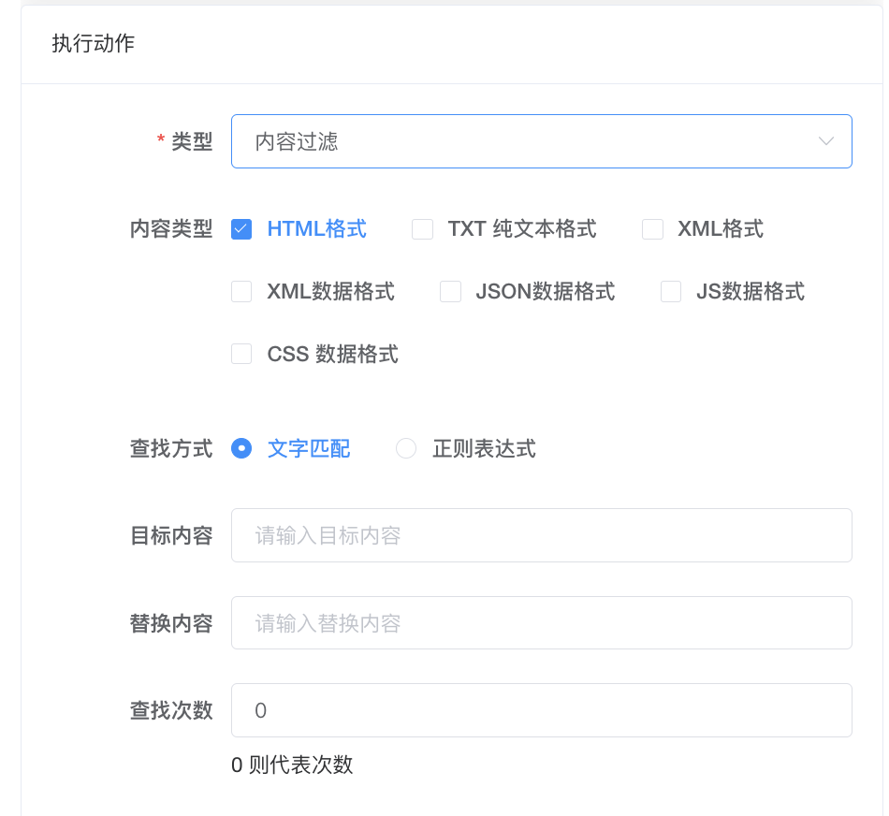Click the 查找次数 number field
The image size is (889, 816).
(541, 710)
